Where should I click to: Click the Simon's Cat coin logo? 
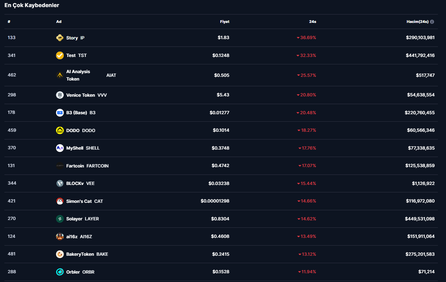click(x=60, y=201)
